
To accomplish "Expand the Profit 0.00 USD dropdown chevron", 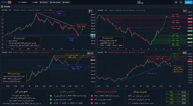I will click(148, 2).
